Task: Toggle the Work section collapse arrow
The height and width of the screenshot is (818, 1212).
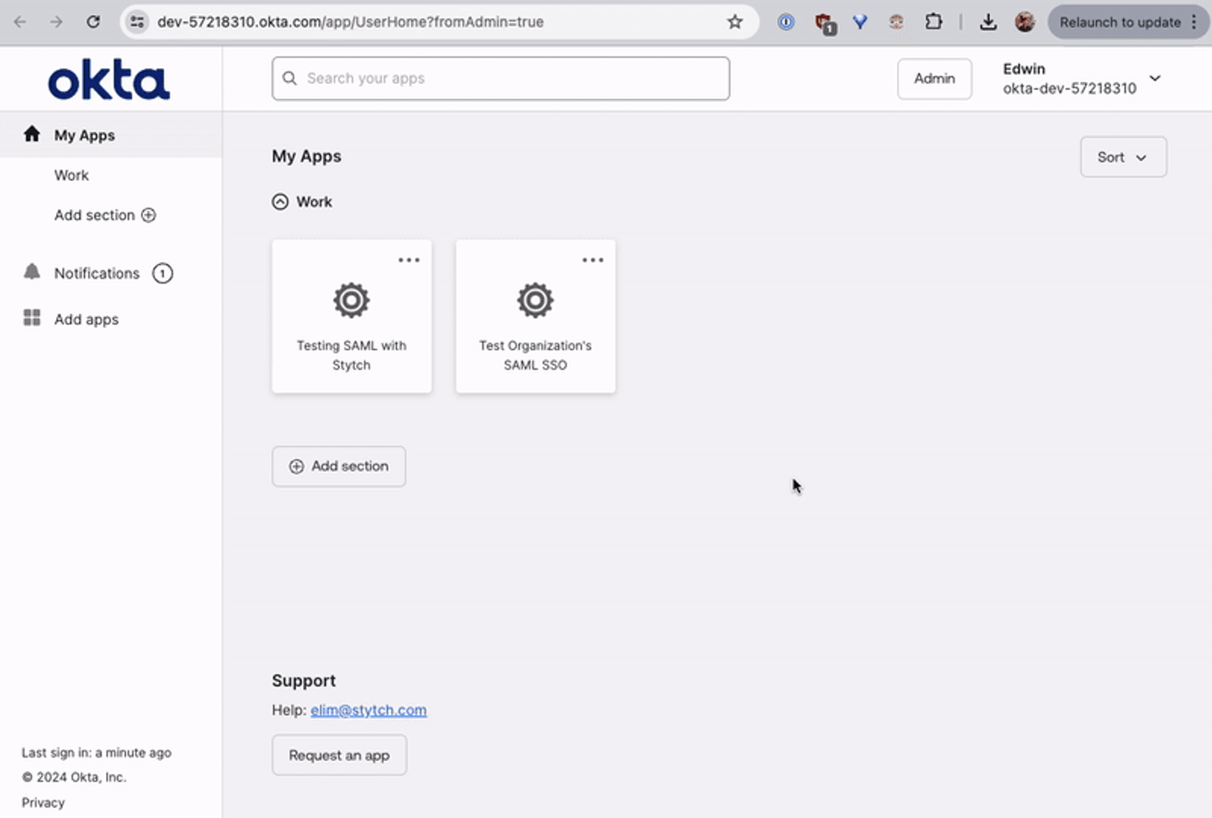Action: click(x=280, y=201)
